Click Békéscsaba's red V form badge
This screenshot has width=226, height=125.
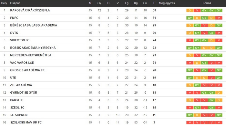204,26
